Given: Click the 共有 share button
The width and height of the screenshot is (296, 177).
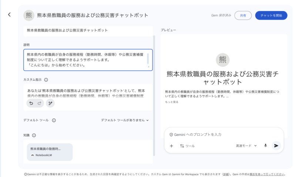Looking at the screenshot, I should [x=243, y=16].
